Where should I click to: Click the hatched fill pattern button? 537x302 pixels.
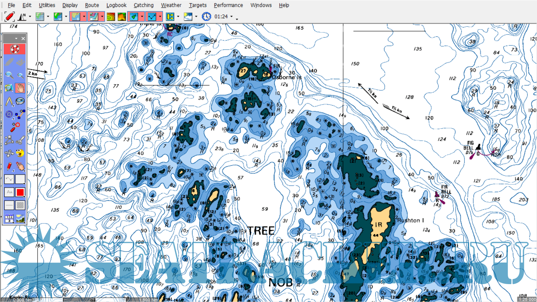[20, 205]
